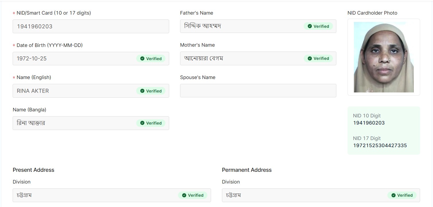Click Verified checkmark icon in Permanent Address Division
Screen dimensions: 433x207
point(393,195)
